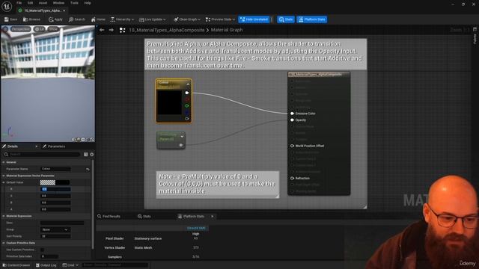Toggle the Stats button in toolbar
Image resolution: width=479 pixels, height=269 pixels.
pyautogui.click(x=286, y=19)
